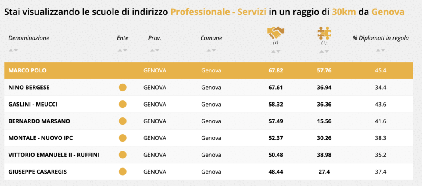
Task: Click the Professionale - Servizi highlighted text
Action: point(218,12)
